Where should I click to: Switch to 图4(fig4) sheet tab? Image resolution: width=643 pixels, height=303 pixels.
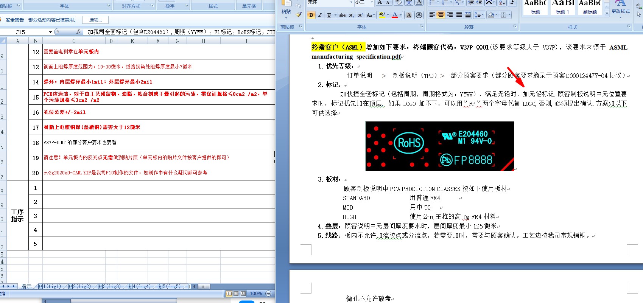tap(139, 286)
